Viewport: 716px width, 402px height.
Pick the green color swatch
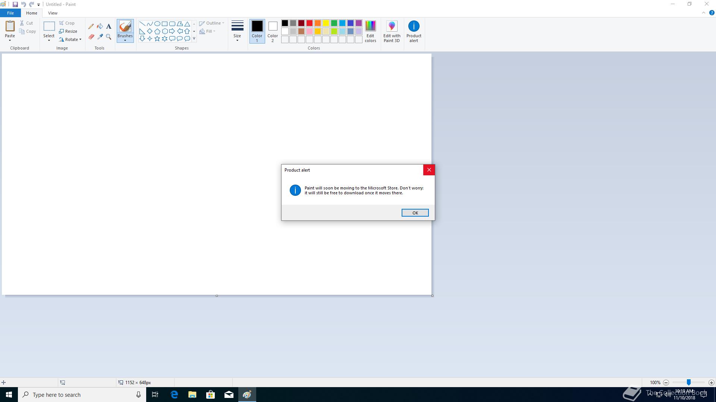[x=334, y=23]
